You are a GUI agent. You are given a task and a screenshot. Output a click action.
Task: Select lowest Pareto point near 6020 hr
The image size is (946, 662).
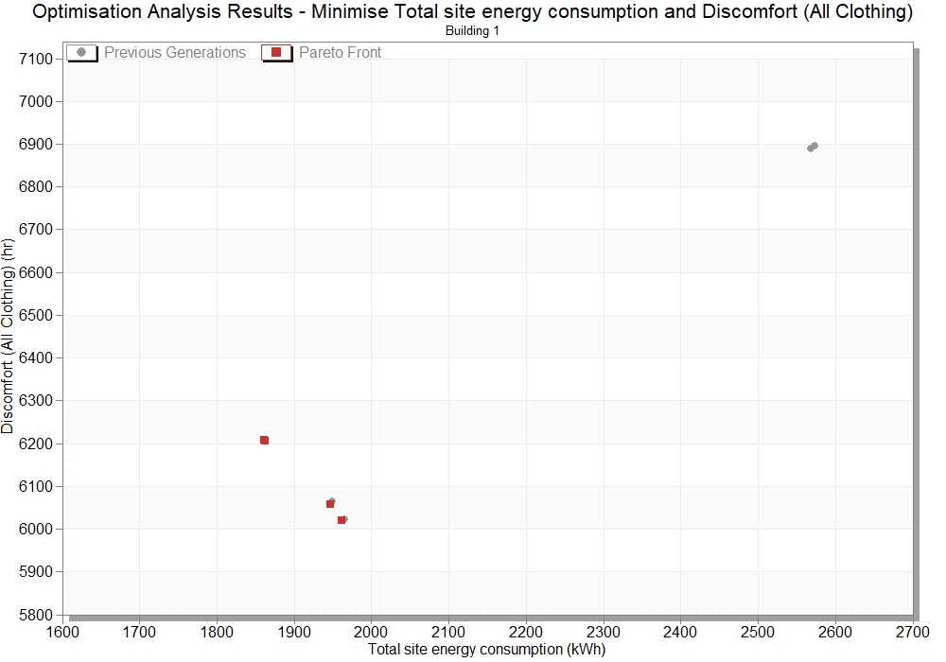point(342,520)
